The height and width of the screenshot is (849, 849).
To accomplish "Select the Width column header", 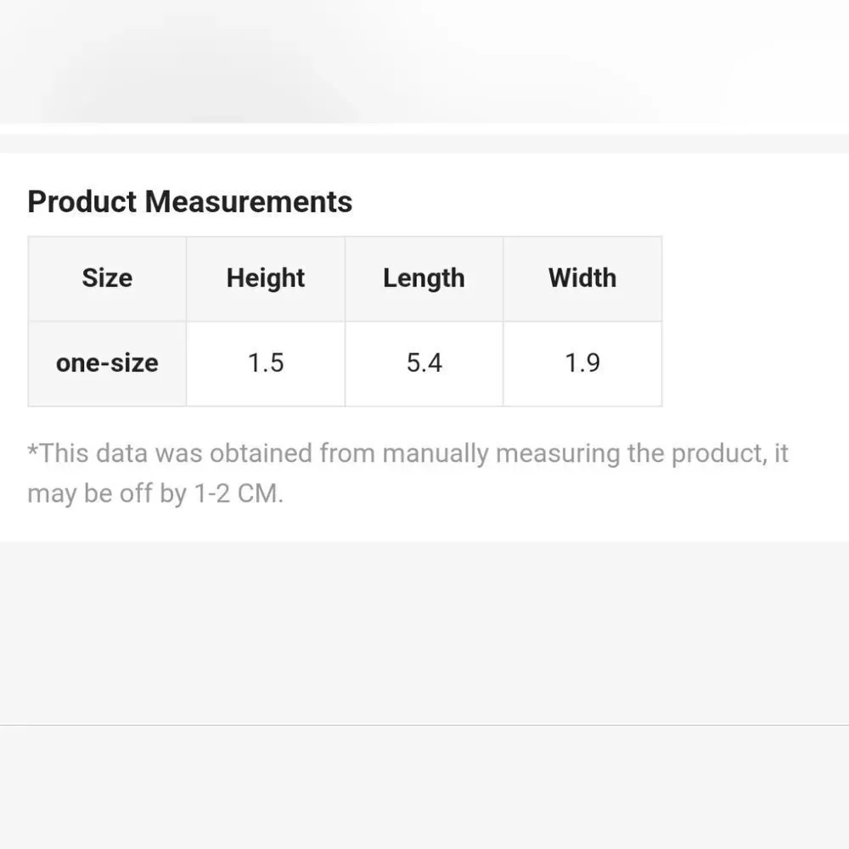I will [x=582, y=278].
